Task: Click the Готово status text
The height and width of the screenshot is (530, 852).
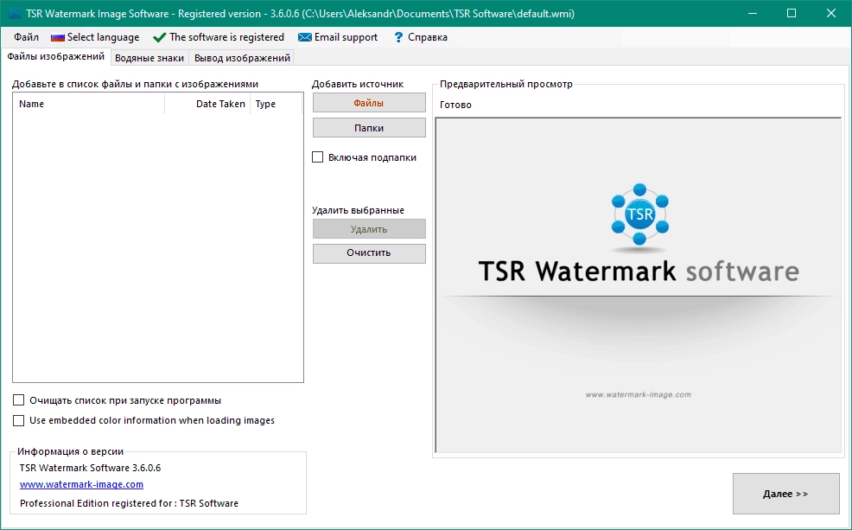Action: pyautogui.click(x=455, y=105)
